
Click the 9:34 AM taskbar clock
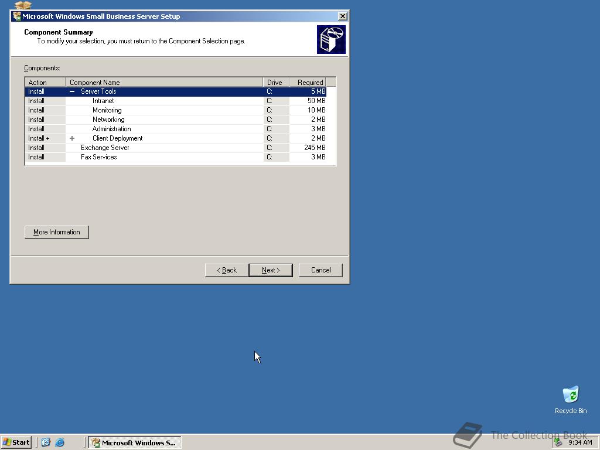coord(580,443)
